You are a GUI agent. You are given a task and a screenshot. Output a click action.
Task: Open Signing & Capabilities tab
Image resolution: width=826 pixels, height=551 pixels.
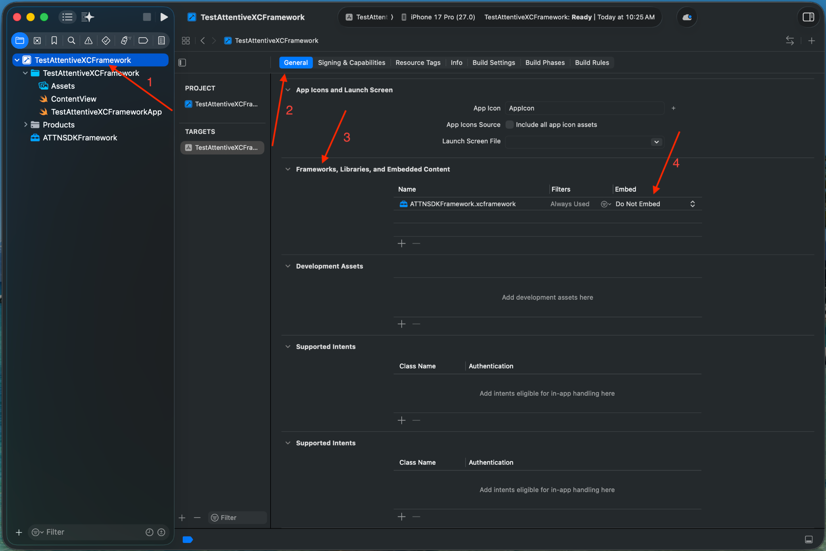pyautogui.click(x=351, y=63)
